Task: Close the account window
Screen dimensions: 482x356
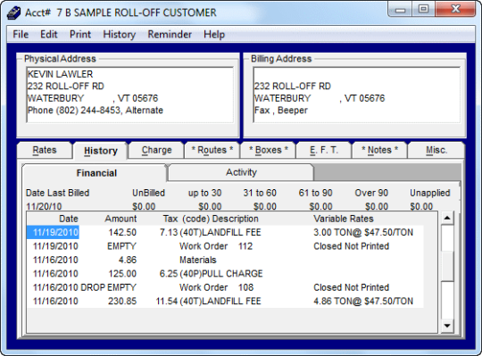Action: pos(455,10)
